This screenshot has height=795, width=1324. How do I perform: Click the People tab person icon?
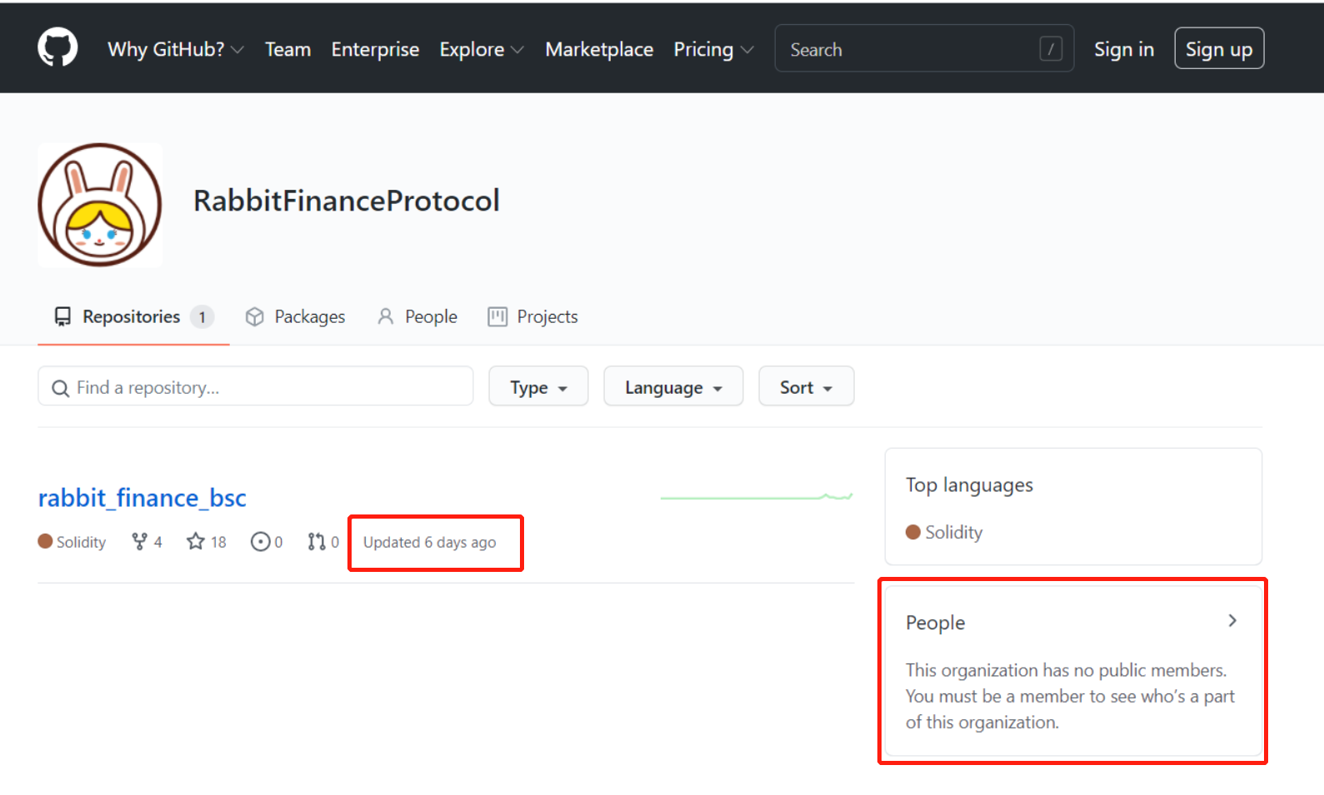[385, 316]
